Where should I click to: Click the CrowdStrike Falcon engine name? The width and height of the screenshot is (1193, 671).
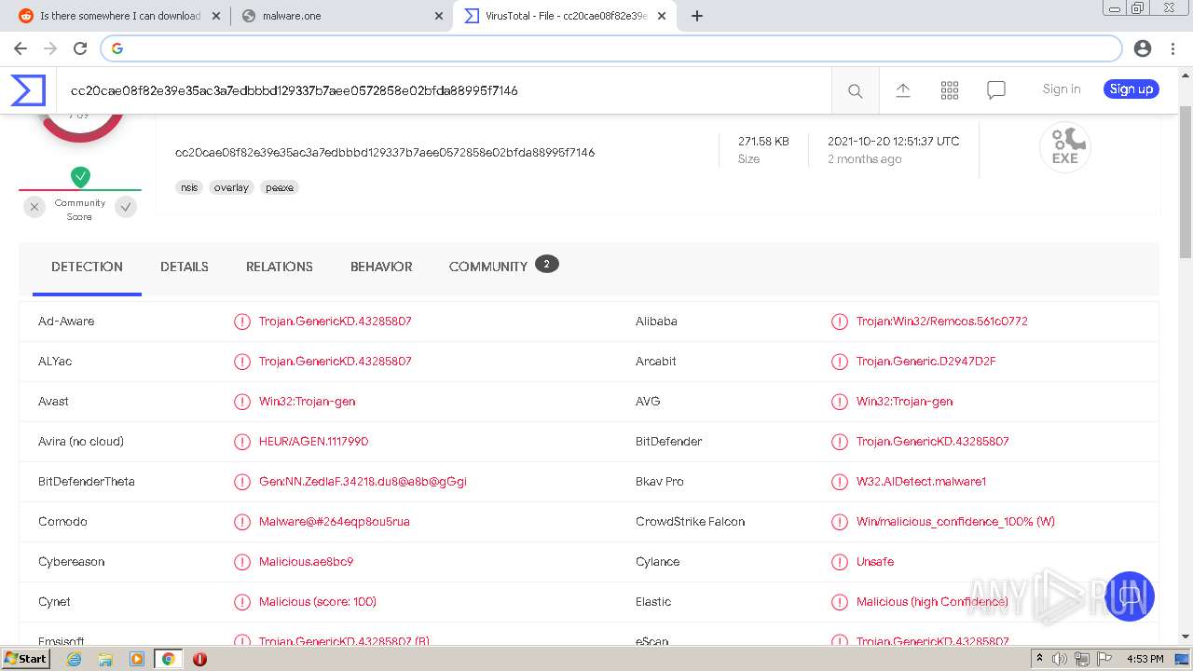coord(690,522)
